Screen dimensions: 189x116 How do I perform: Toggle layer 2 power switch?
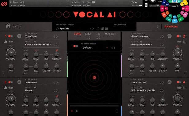(179, 36)
